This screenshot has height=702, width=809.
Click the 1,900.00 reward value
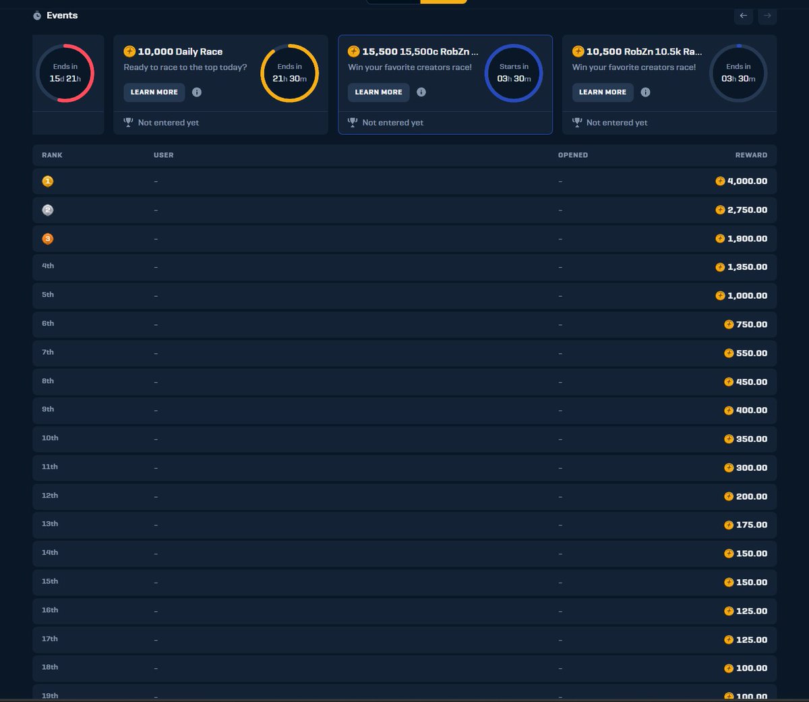click(747, 239)
